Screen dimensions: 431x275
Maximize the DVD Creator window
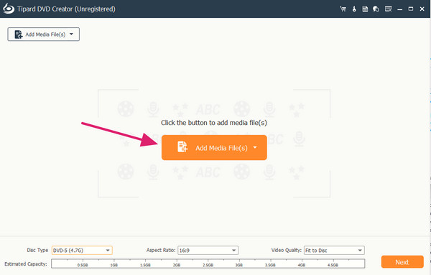[x=411, y=9]
